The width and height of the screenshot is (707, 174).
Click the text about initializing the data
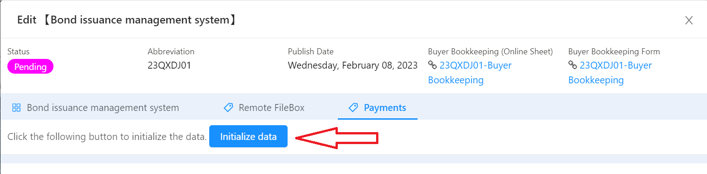coord(107,137)
